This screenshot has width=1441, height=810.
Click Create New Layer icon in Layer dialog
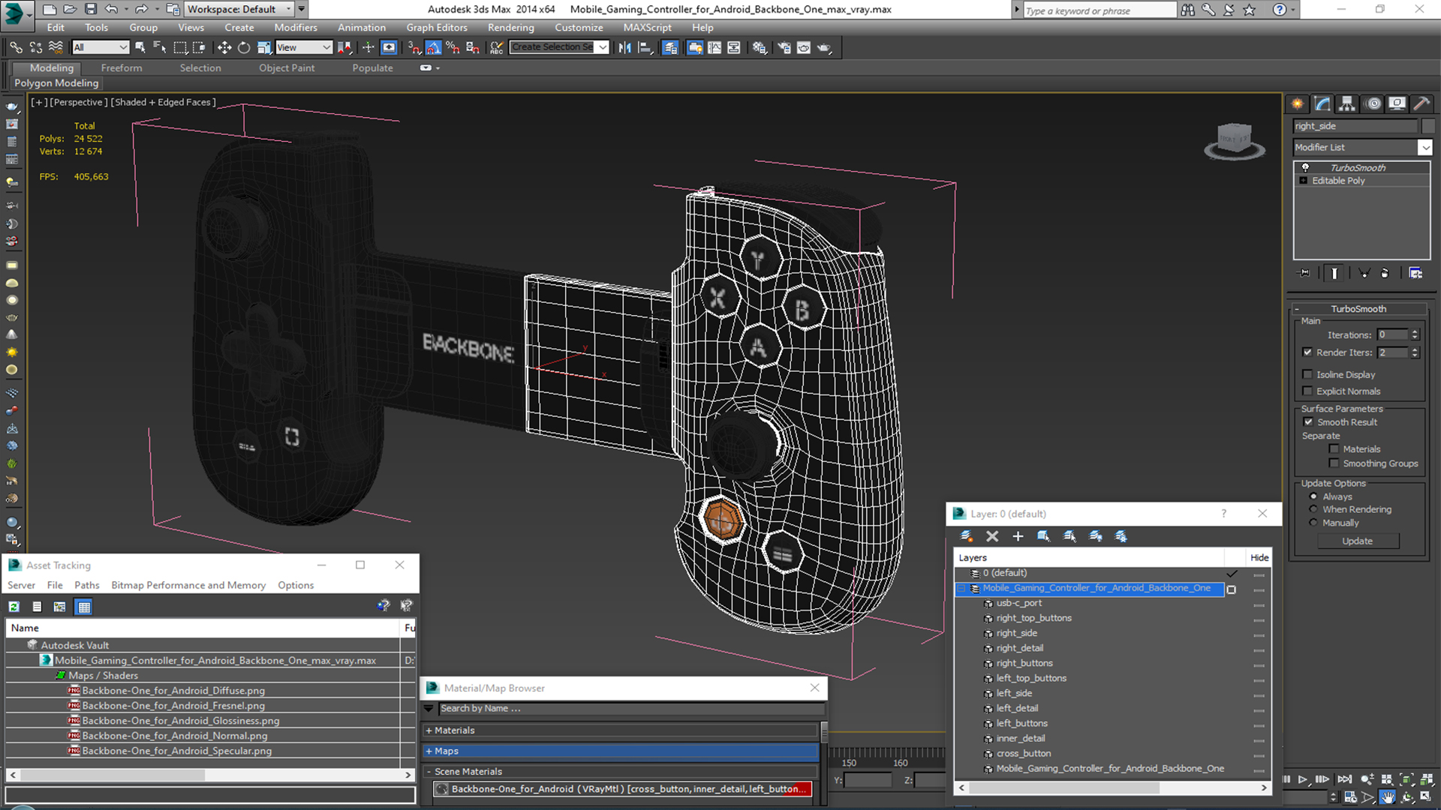(967, 536)
